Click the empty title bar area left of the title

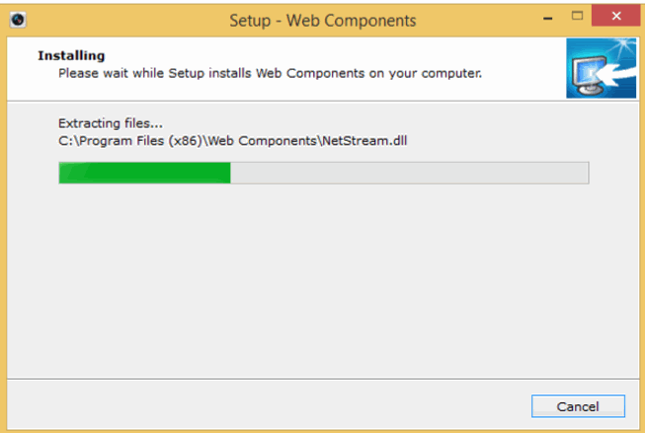tap(119, 20)
